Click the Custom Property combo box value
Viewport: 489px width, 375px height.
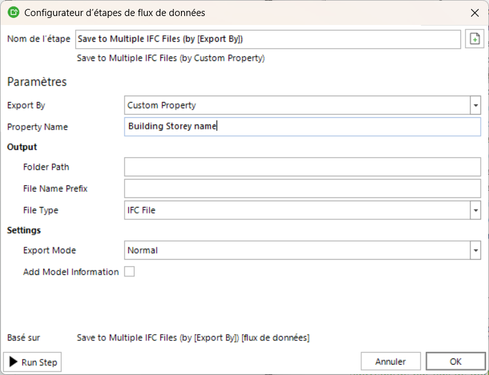[x=296, y=105]
